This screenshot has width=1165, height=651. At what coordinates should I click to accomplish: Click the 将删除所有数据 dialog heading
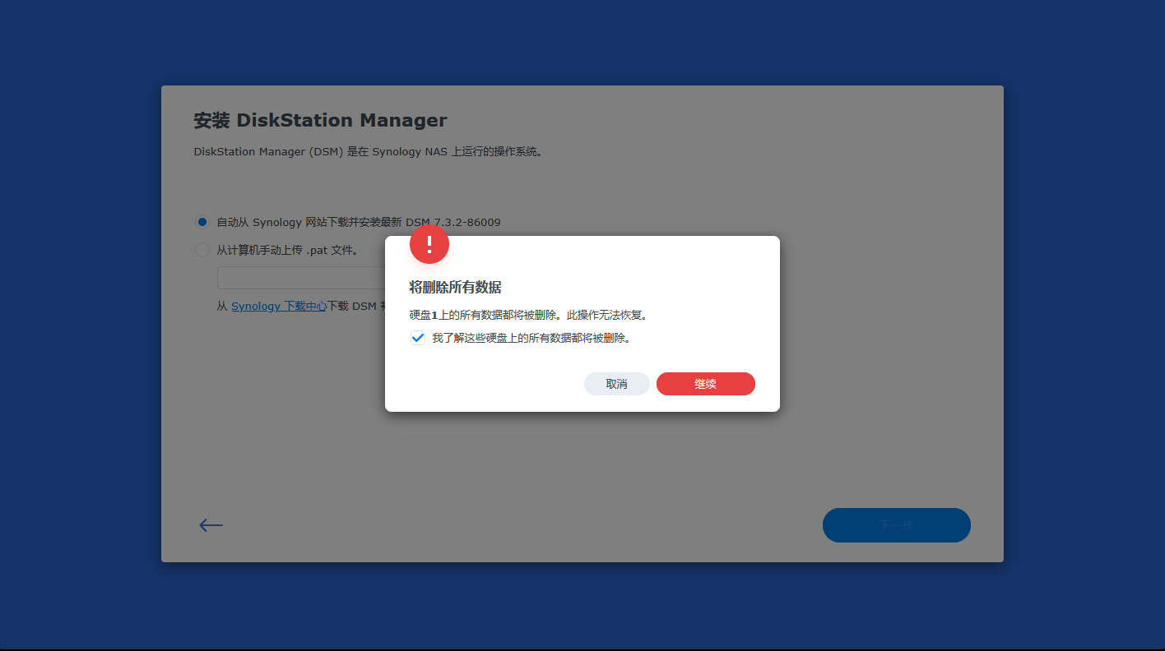click(x=456, y=287)
